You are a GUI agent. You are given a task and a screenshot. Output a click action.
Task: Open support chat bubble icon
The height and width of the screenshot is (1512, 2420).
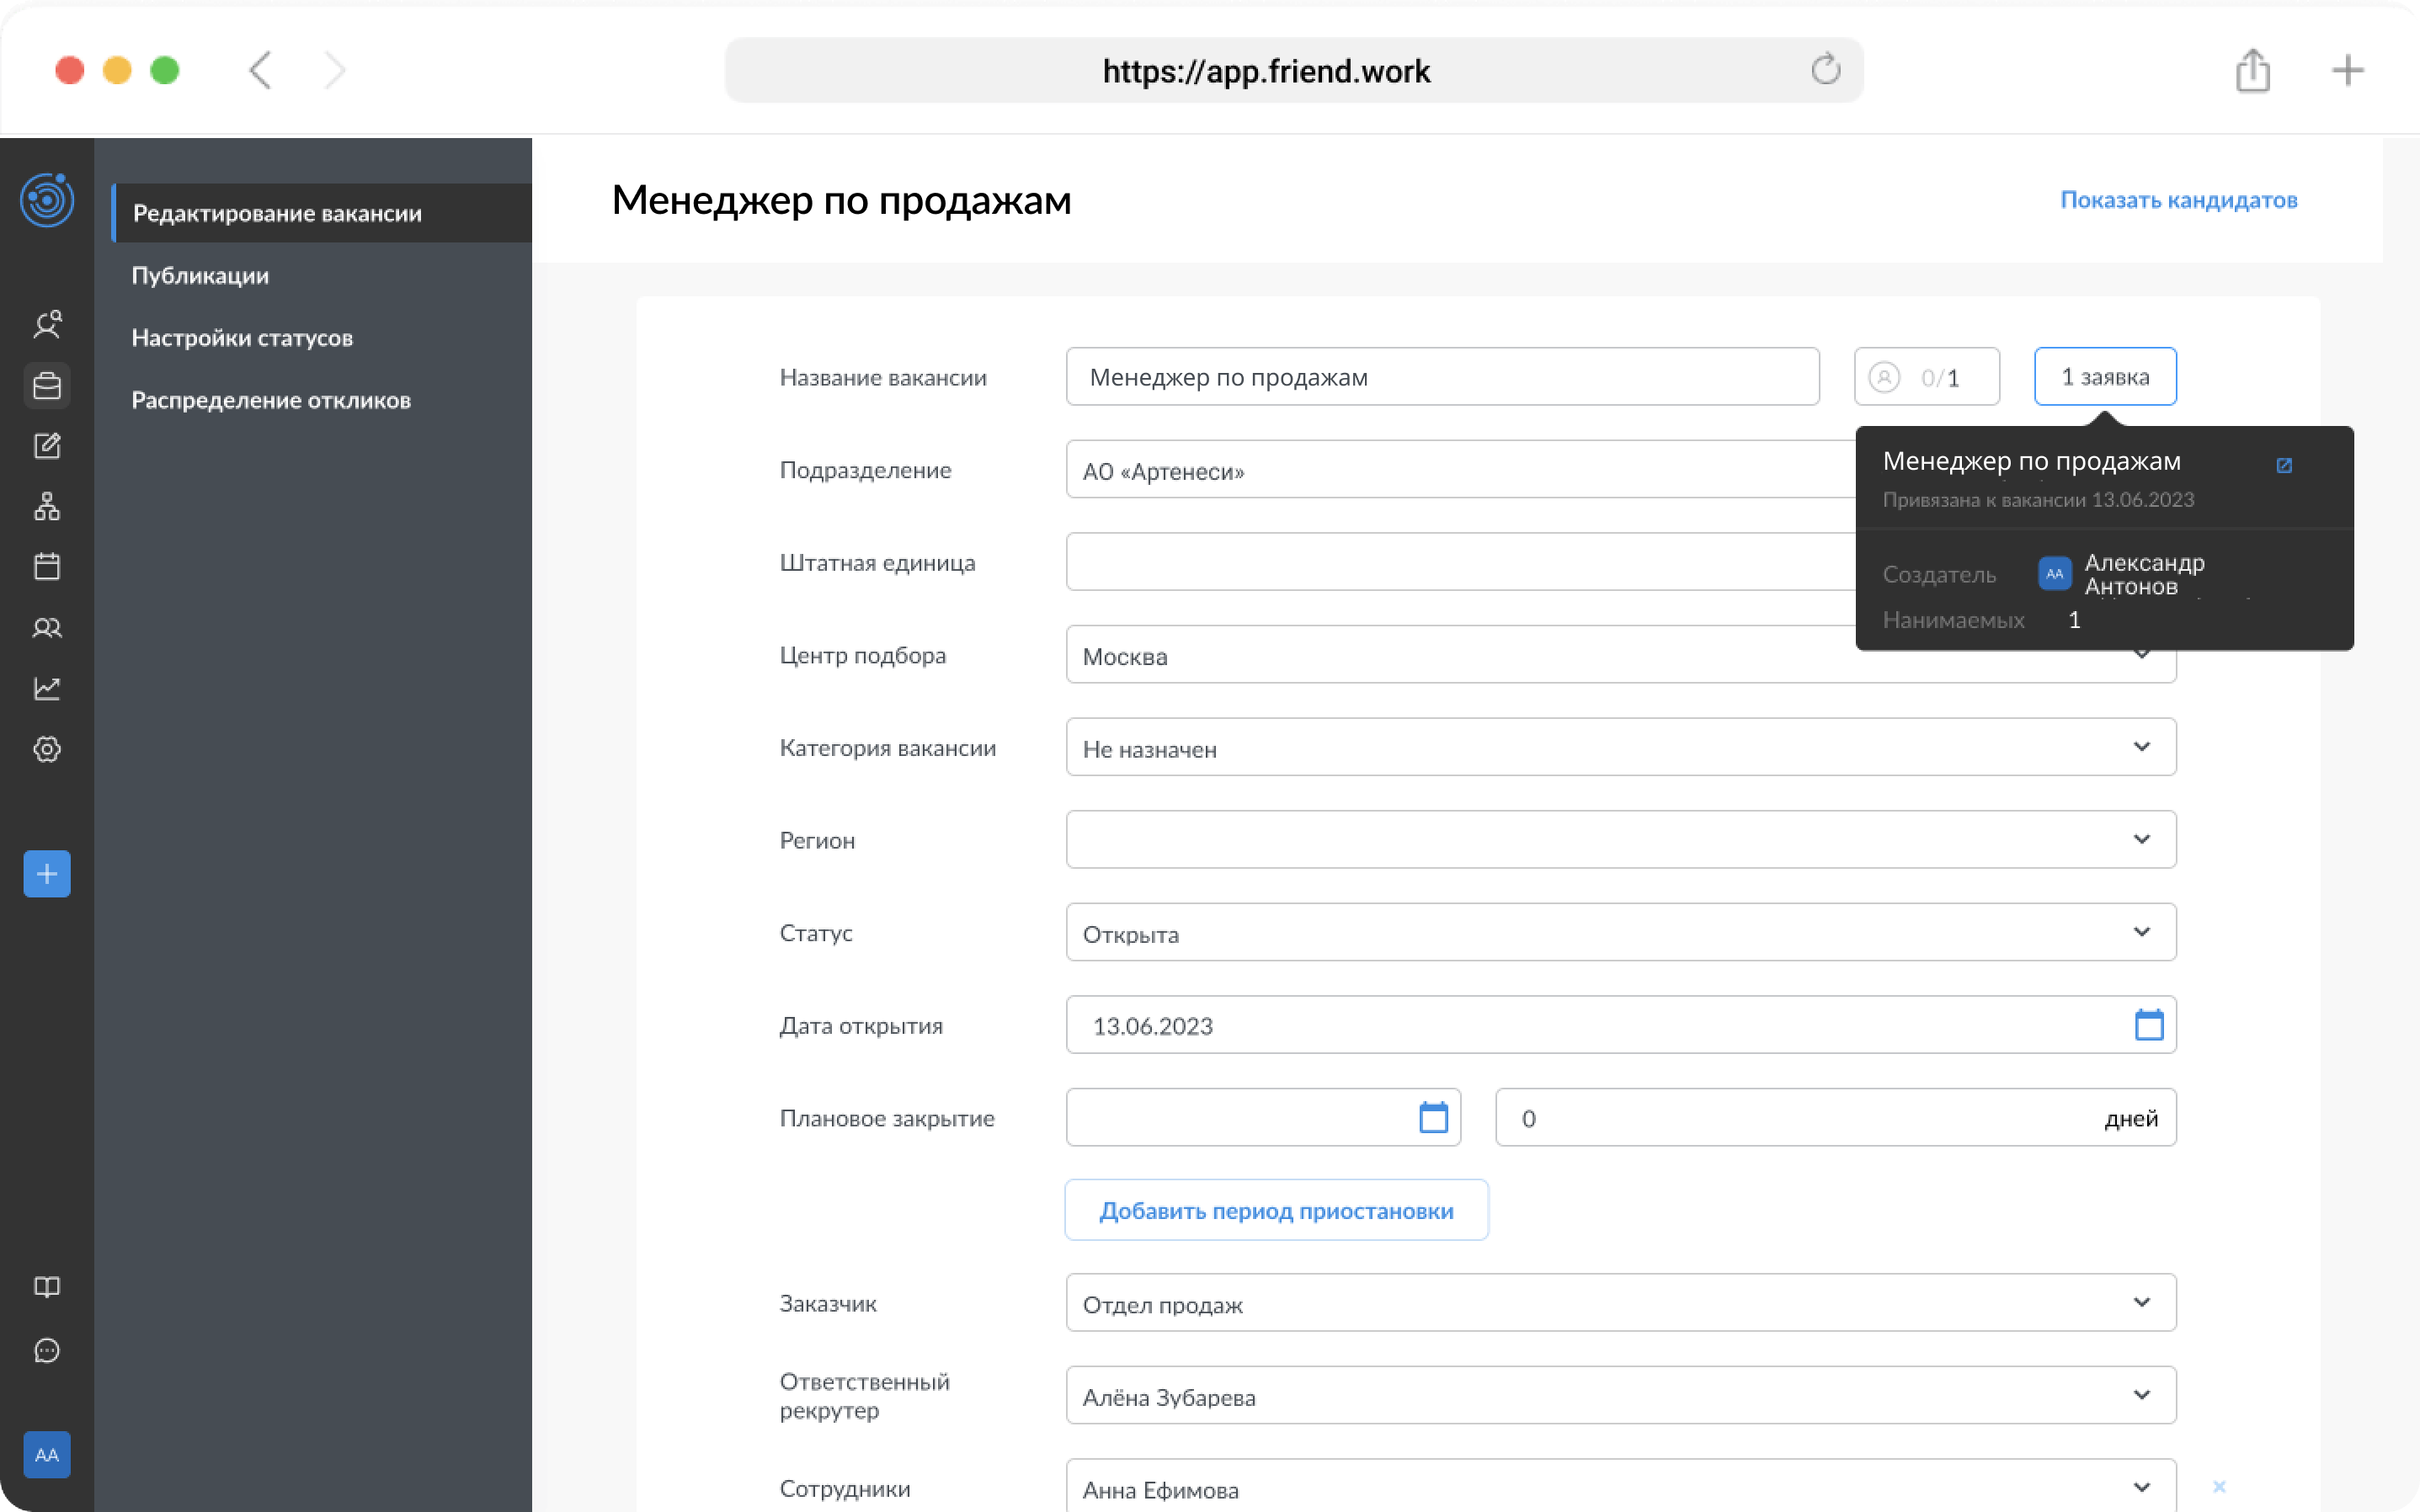[x=47, y=1351]
